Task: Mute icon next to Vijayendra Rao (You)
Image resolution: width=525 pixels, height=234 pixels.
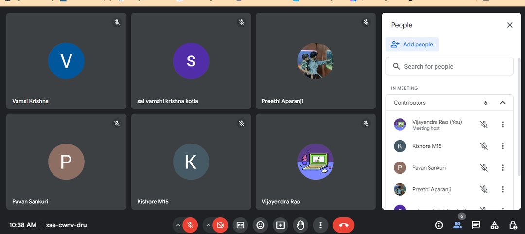Action: coord(484,125)
